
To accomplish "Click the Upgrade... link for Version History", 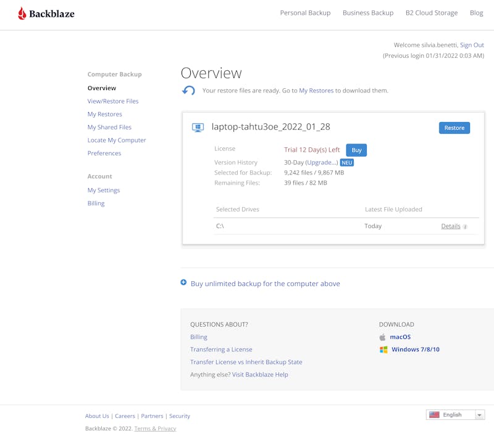I will click(322, 163).
